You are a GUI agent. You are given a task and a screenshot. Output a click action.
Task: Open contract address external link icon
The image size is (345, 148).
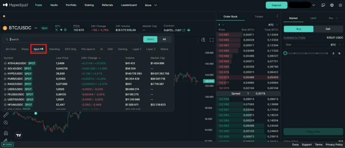184,30
